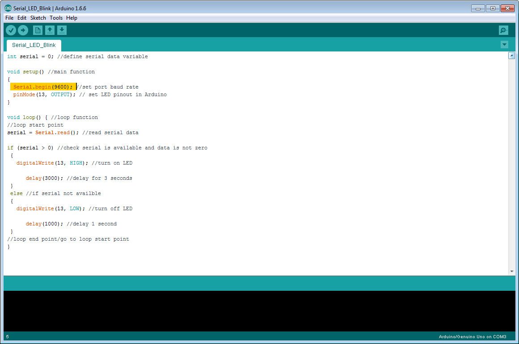
Task: Click the highlighted Serial.begin(9600) line
Action: click(x=42, y=86)
